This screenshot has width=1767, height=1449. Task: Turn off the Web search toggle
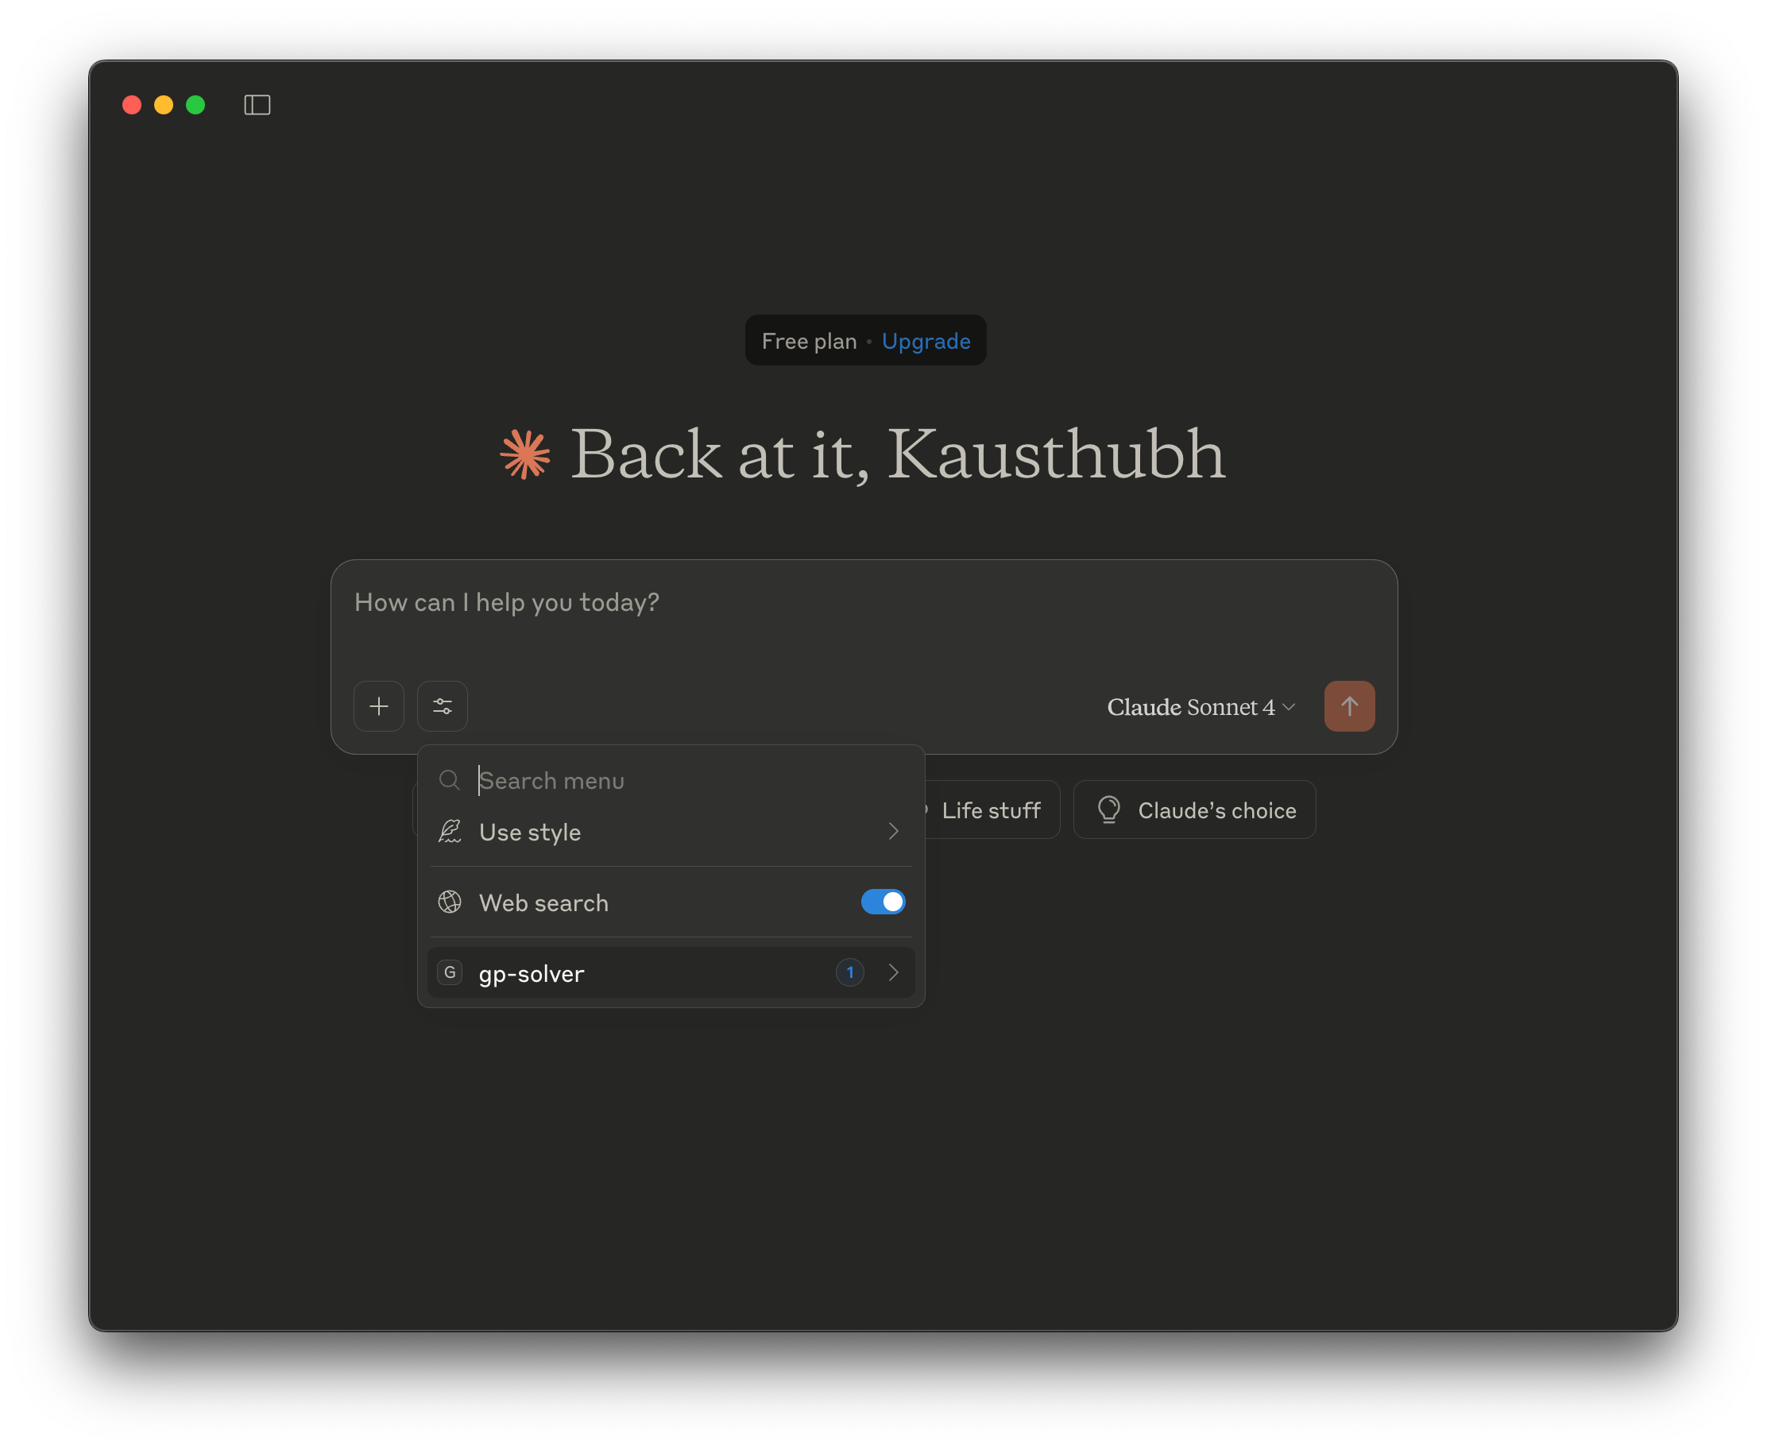[883, 902]
